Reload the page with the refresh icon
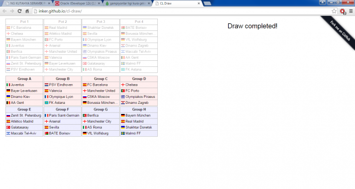 20,11
